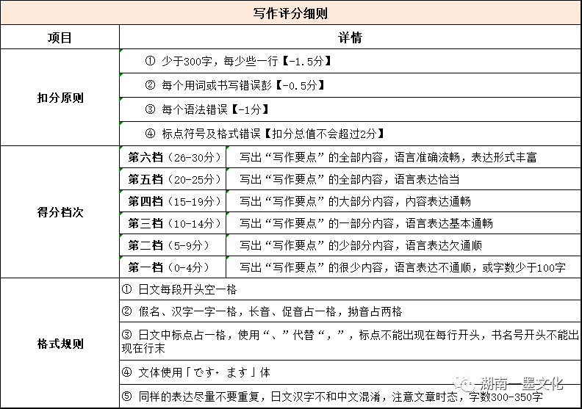
Task: Click the merged cell 扣分原则
Action: (60, 98)
